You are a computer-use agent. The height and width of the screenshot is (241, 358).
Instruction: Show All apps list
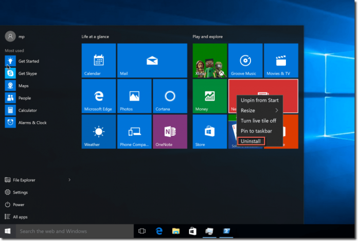click(x=16, y=217)
